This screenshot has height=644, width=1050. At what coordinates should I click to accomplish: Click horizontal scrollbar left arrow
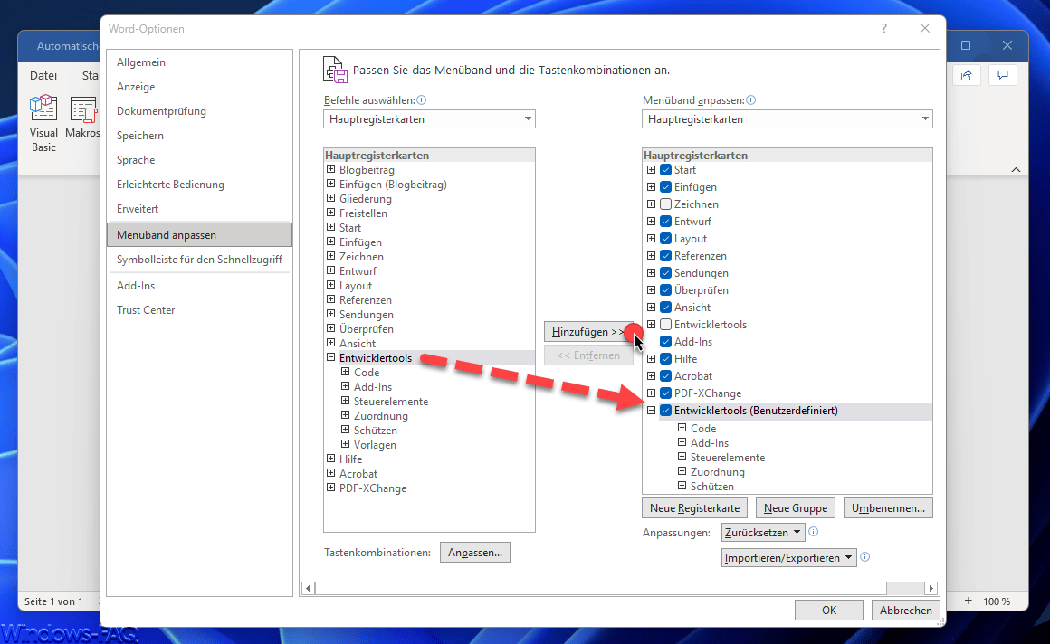click(308, 589)
